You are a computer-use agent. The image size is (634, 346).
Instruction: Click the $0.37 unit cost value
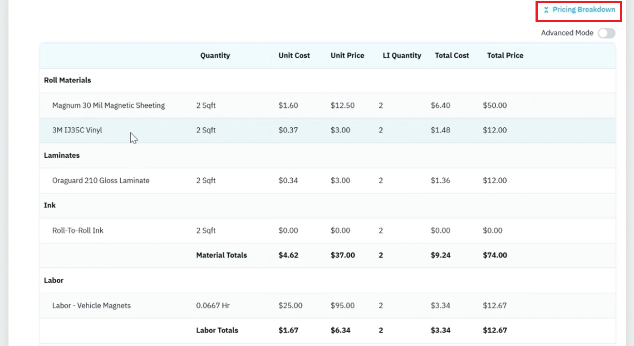click(x=288, y=130)
